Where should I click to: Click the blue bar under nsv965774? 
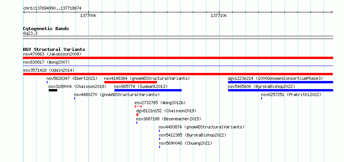[x=148, y=90]
